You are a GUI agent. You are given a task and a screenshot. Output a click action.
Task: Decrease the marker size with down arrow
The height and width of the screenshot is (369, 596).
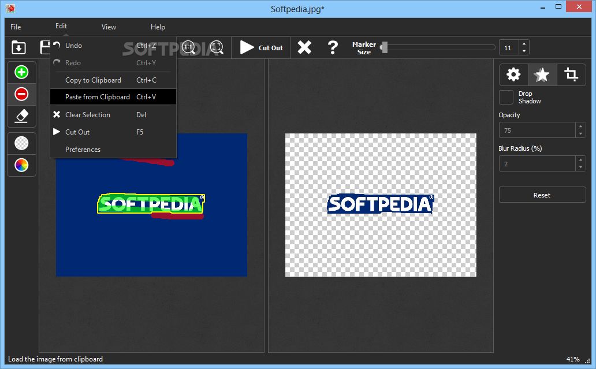point(524,51)
